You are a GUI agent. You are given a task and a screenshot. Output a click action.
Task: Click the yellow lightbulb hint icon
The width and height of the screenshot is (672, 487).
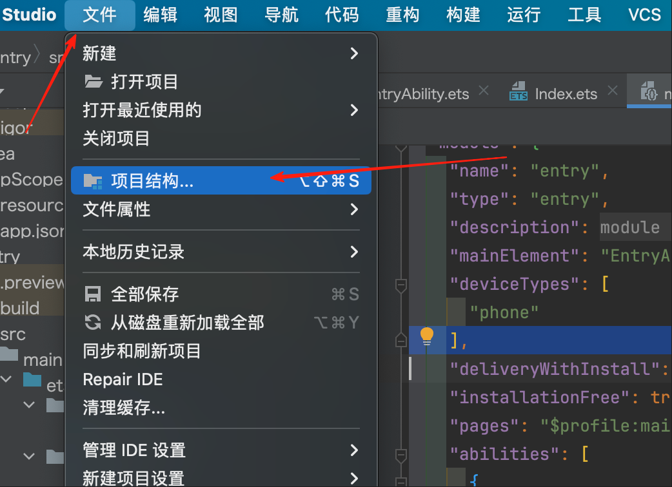427,336
